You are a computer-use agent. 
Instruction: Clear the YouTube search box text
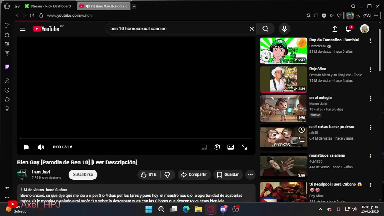point(252,29)
